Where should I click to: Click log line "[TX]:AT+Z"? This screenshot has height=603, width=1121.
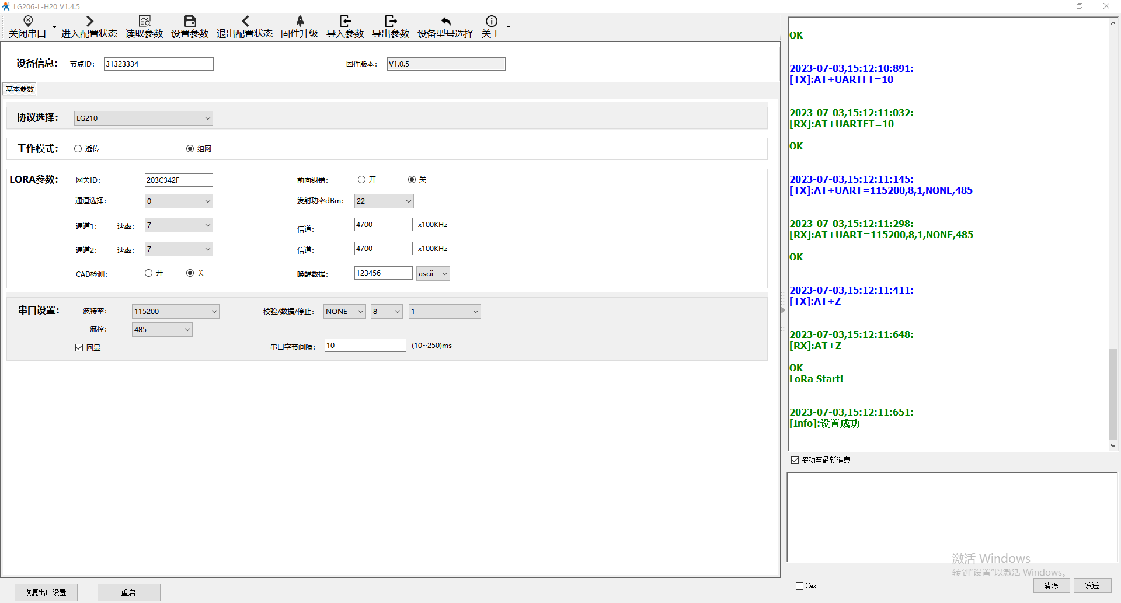(x=815, y=302)
